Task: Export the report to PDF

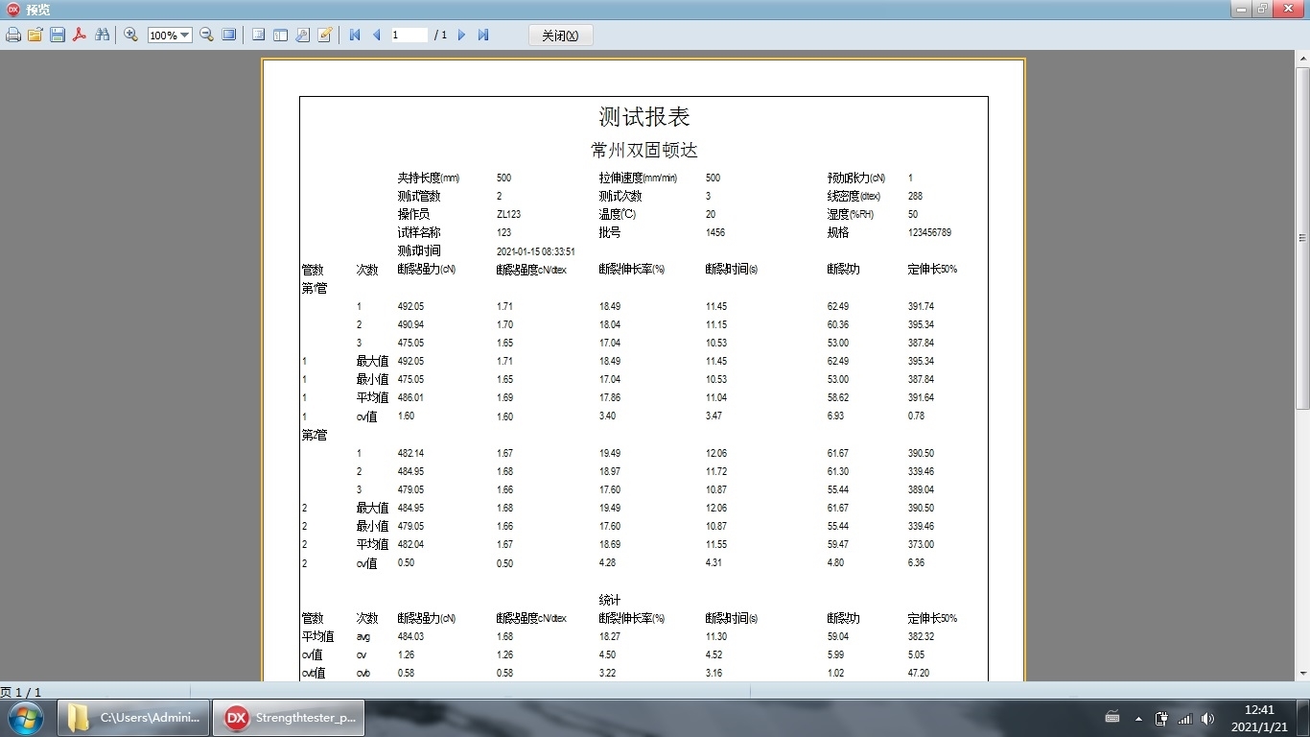Action: click(x=80, y=35)
